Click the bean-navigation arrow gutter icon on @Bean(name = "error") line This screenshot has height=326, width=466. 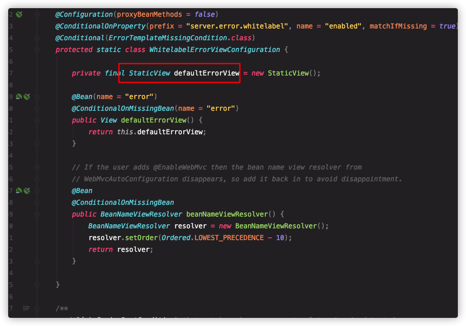19,97
